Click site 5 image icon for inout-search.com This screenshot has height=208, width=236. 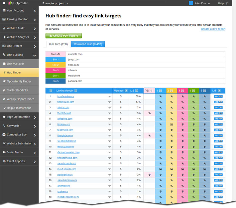(x=204, y=169)
